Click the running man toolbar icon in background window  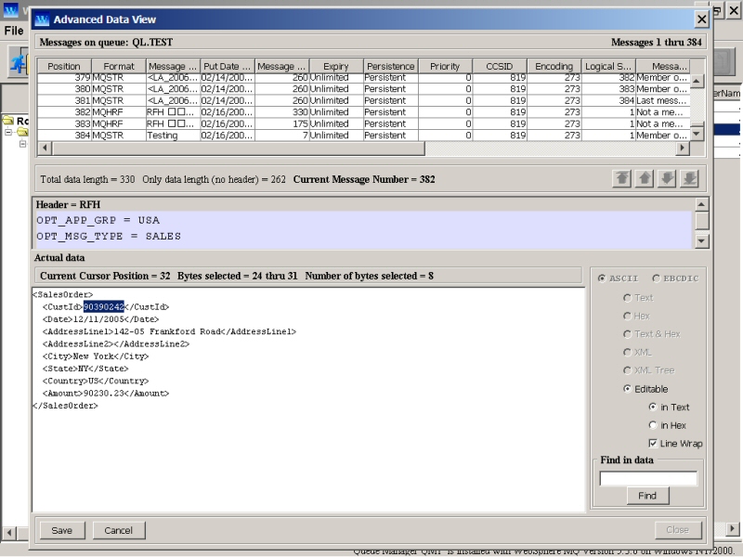click(18, 63)
